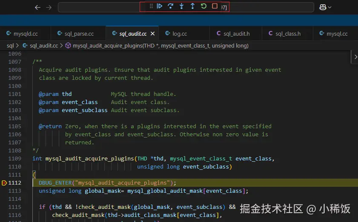Switch to the mysqld.cc tab
The height and width of the screenshot is (222, 358).
coord(25,34)
